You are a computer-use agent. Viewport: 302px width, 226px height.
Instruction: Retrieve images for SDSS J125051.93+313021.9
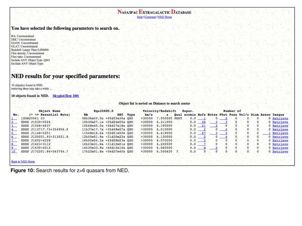click(280, 137)
